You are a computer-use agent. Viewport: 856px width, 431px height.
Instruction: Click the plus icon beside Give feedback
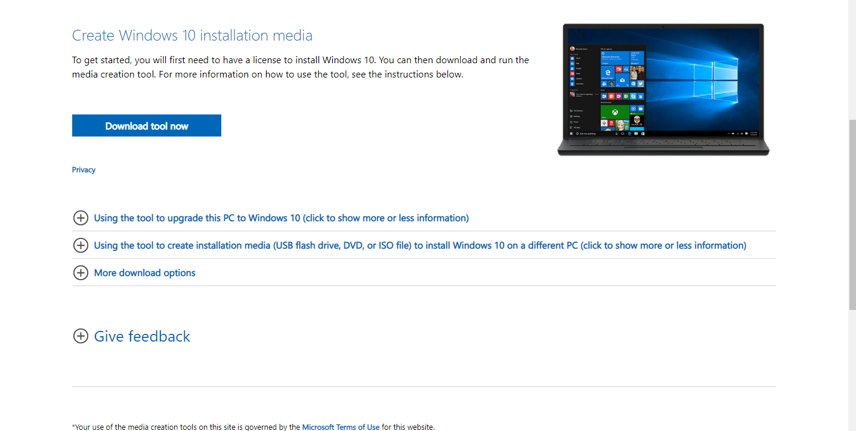tap(81, 336)
